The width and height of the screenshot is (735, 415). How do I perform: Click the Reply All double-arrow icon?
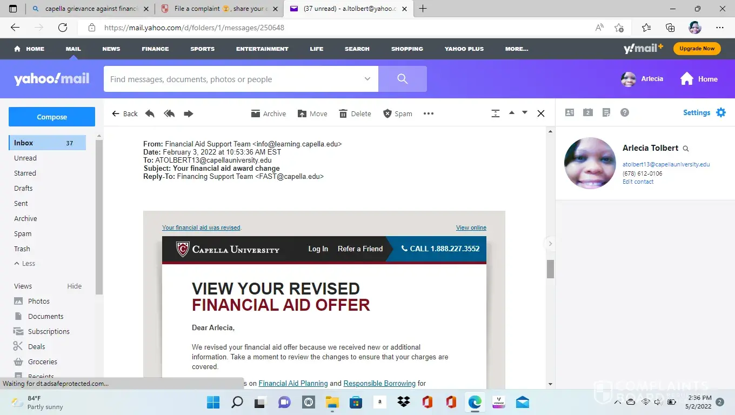169,113
